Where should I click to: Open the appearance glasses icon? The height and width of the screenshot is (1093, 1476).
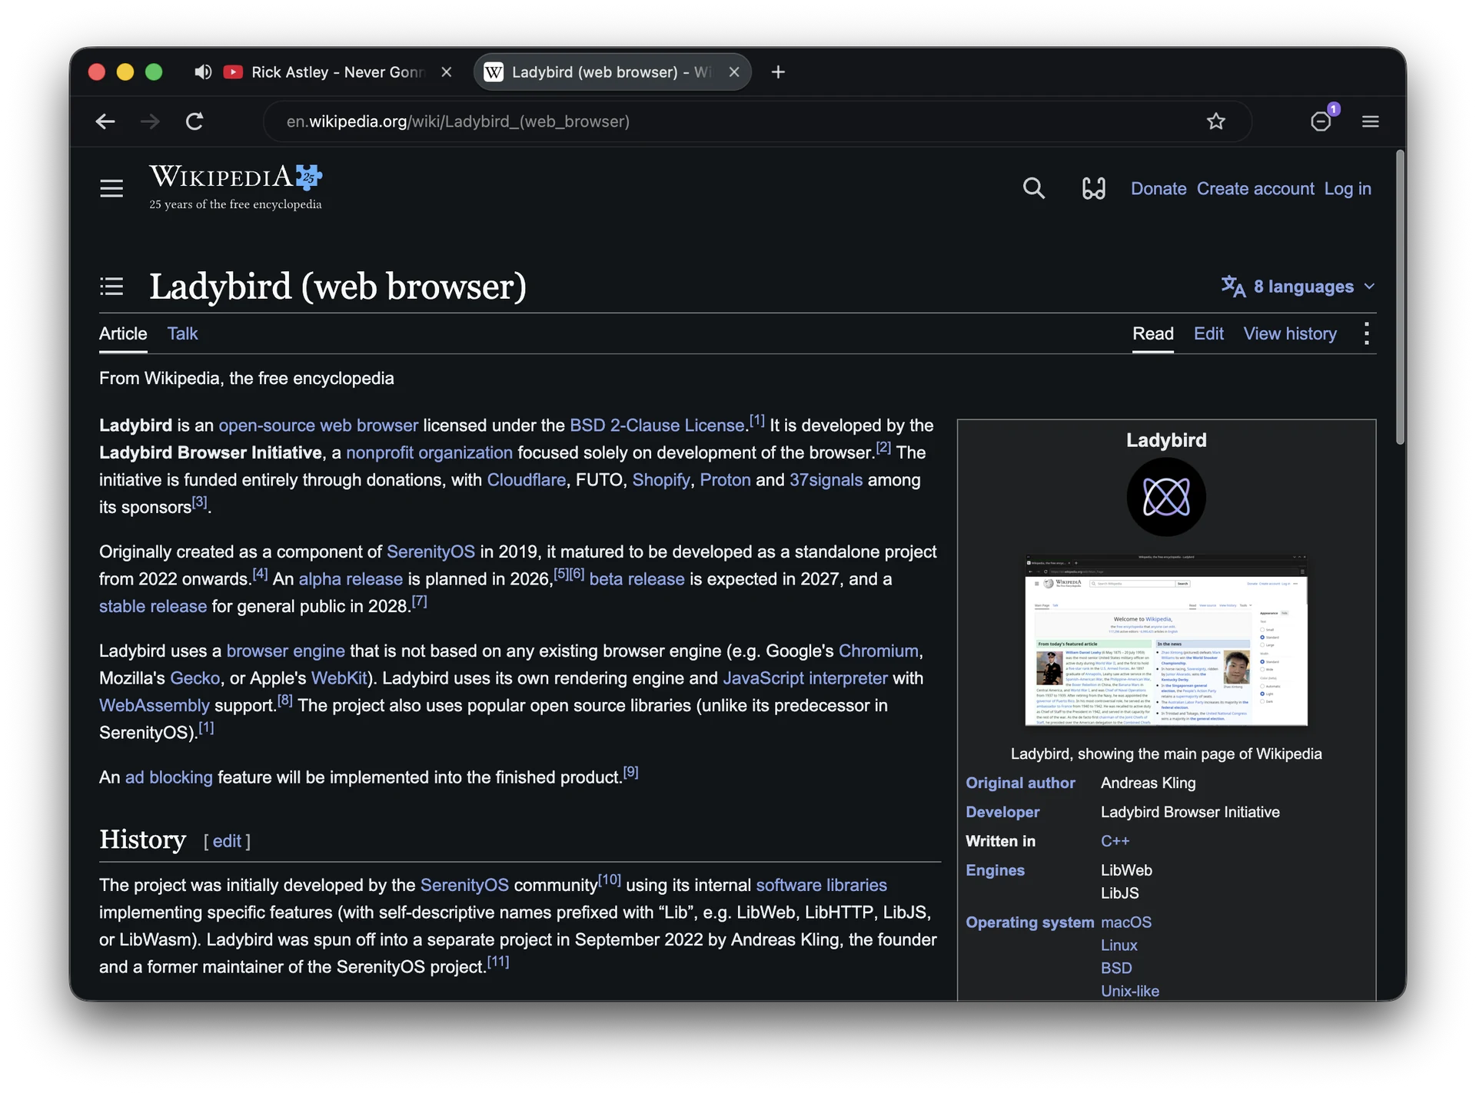point(1093,188)
